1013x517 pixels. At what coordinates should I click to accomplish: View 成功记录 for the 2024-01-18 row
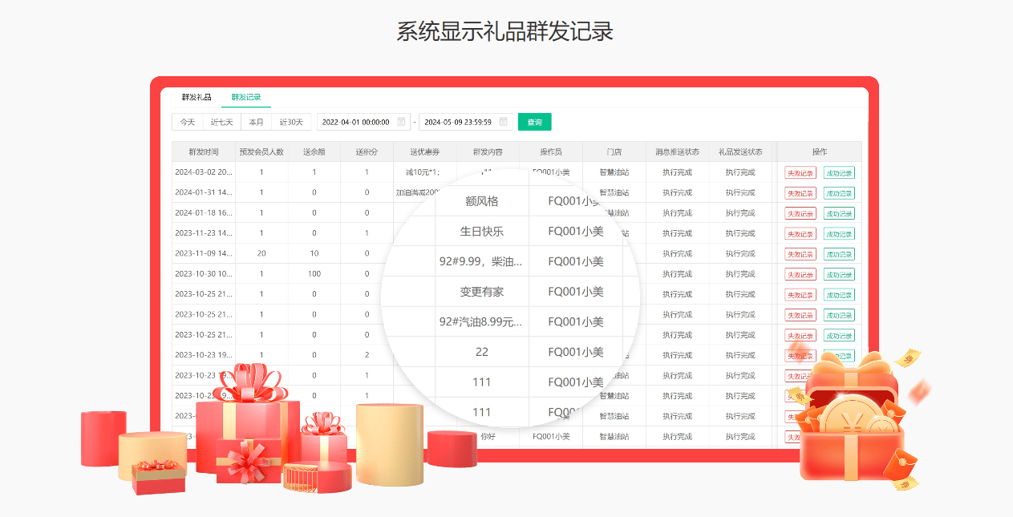[x=839, y=213]
